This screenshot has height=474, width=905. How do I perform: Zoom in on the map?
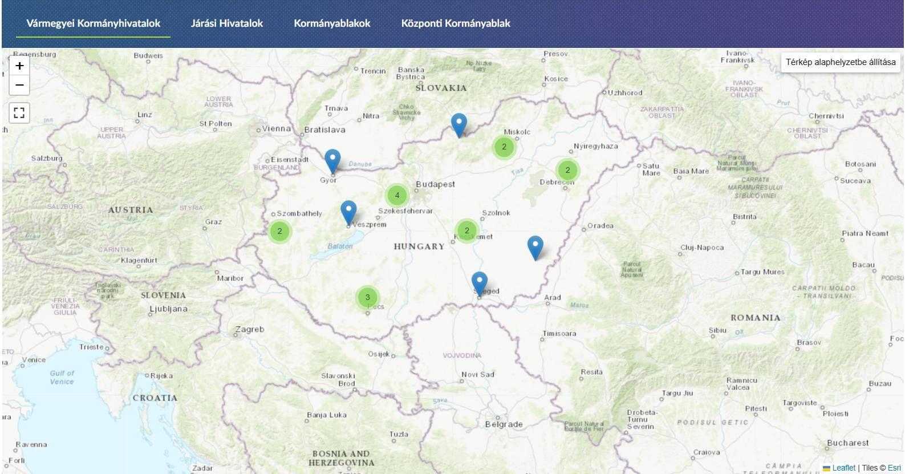click(x=19, y=66)
